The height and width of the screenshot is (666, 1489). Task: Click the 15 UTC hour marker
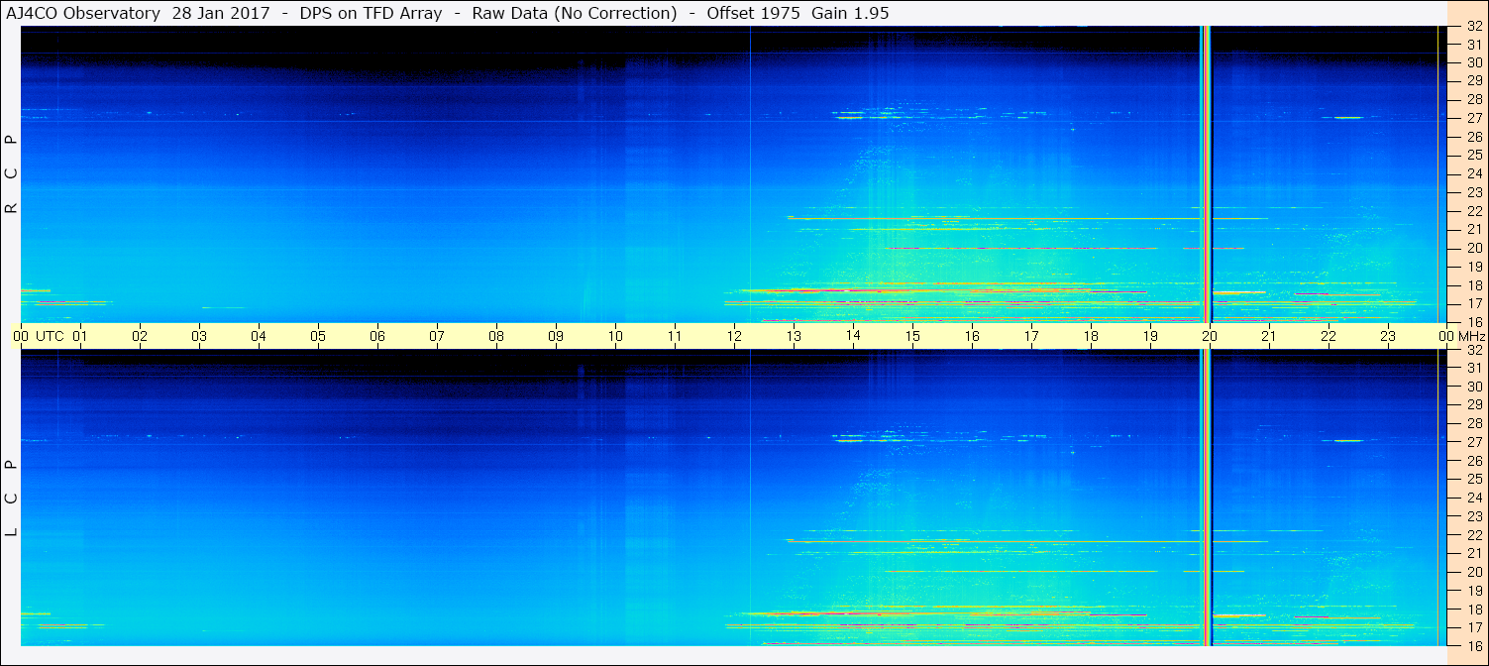pyautogui.click(x=912, y=336)
